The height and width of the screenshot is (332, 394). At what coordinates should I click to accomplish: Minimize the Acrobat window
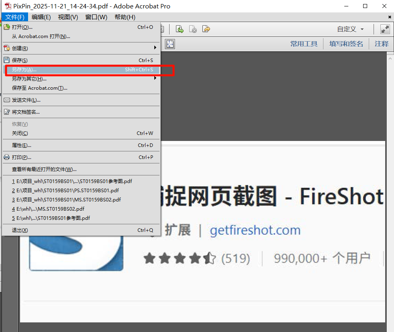pyautogui.click(x=346, y=6)
